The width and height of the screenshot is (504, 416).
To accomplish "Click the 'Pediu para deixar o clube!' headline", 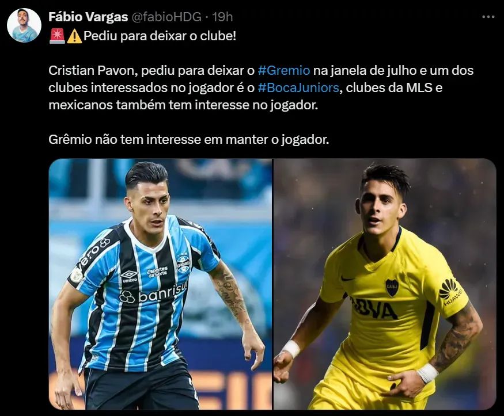I will (x=160, y=36).
